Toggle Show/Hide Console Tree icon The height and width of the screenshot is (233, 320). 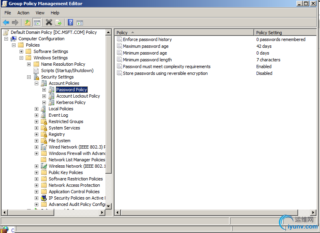click(37, 22)
